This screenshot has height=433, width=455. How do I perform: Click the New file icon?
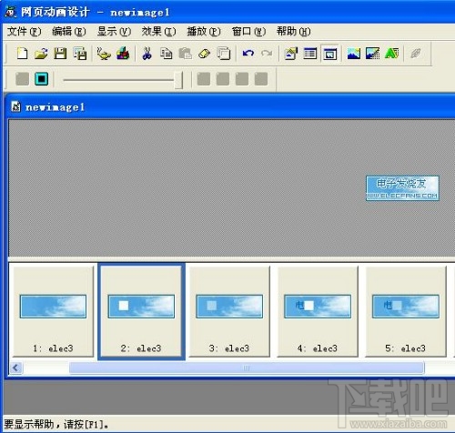(x=22, y=54)
